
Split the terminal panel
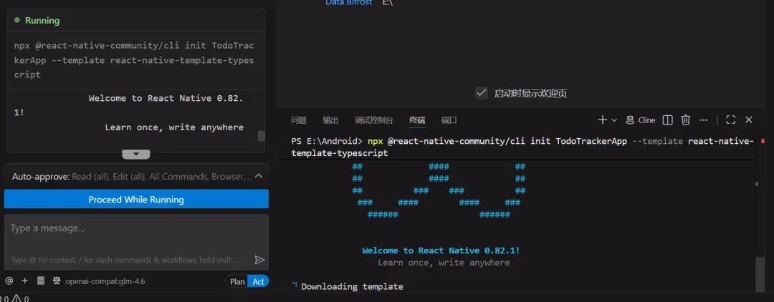(x=667, y=120)
